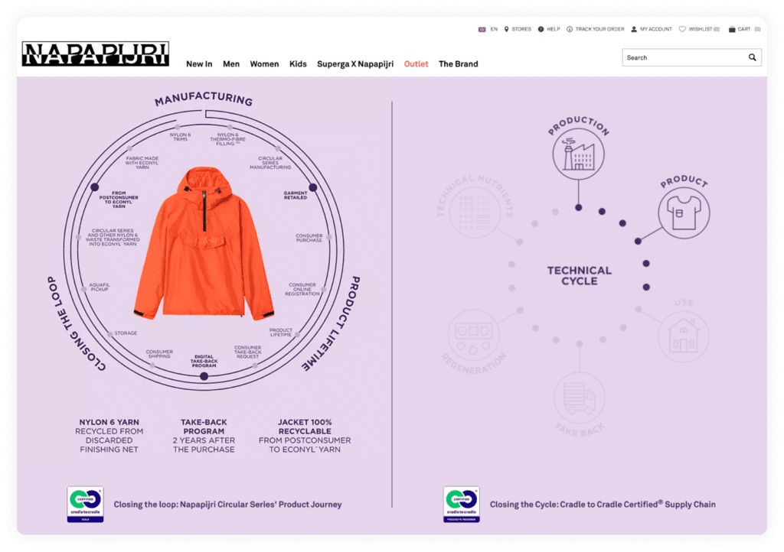Open My Account via the person icon
Screen dimensions: 784x552
click(634, 30)
